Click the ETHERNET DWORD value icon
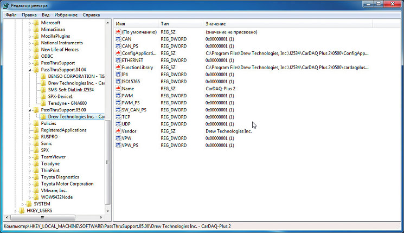This screenshot has width=404, height=233. 118,60
